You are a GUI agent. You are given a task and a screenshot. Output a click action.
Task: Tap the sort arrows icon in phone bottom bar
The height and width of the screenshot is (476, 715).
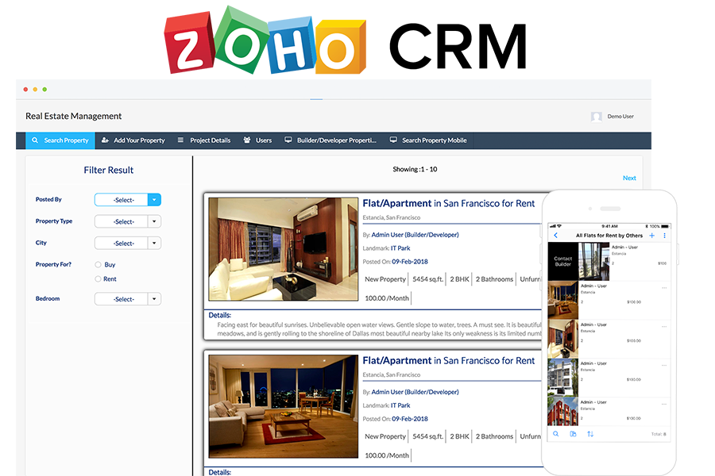coord(590,434)
